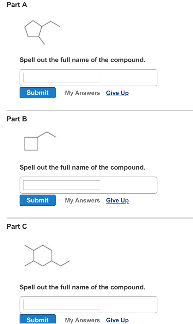Open Give Up link under Part B

tap(117, 200)
